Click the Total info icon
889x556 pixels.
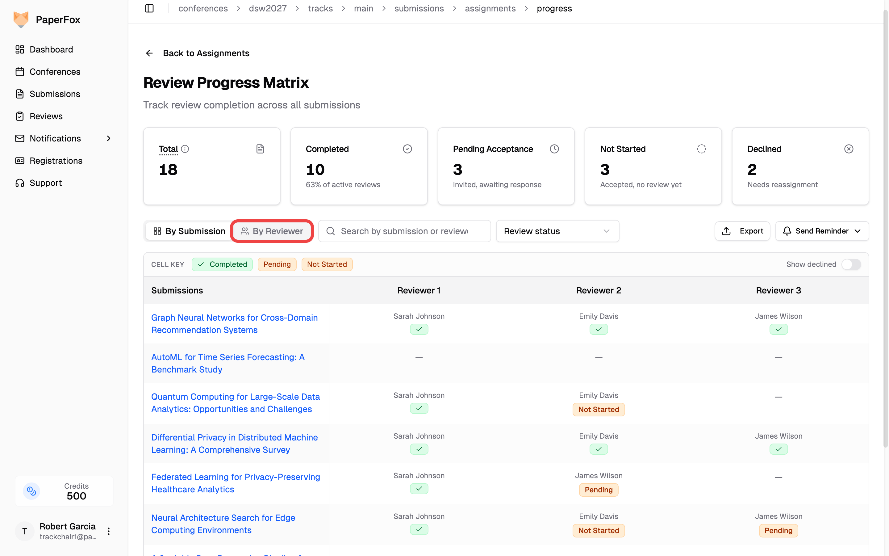click(x=185, y=149)
